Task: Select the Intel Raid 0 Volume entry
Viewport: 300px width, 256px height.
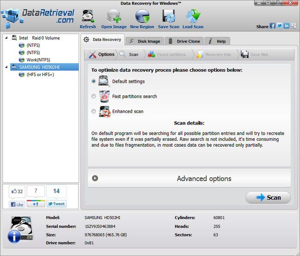Action: (39, 38)
